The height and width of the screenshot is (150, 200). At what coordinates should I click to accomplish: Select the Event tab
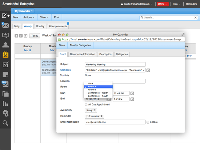click(63, 54)
